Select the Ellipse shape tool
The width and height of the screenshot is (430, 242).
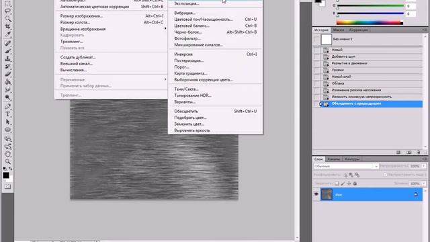pyautogui.click(x=7, y=130)
